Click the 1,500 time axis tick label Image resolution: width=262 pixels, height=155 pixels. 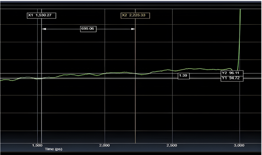pos(37,145)
